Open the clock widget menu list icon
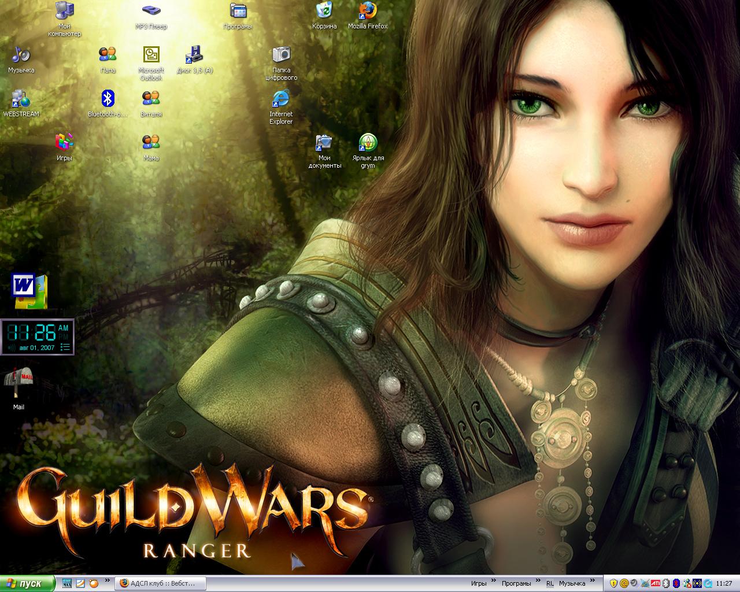Screen dimensions: 740x592 click(x=65, y=347)
